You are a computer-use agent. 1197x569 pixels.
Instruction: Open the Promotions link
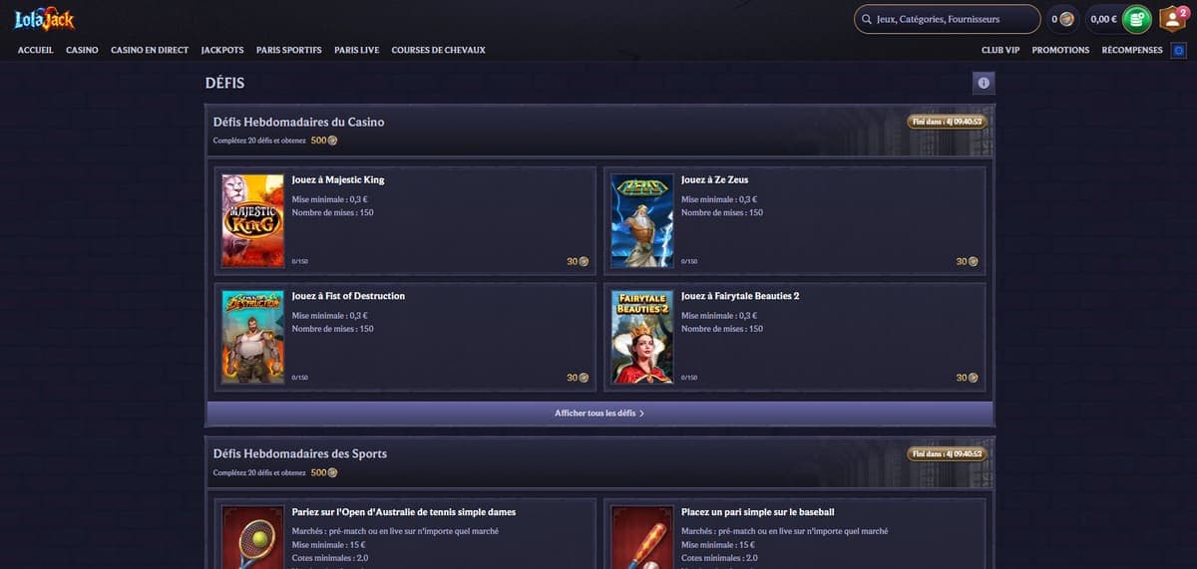click(x=1060, y=50)
